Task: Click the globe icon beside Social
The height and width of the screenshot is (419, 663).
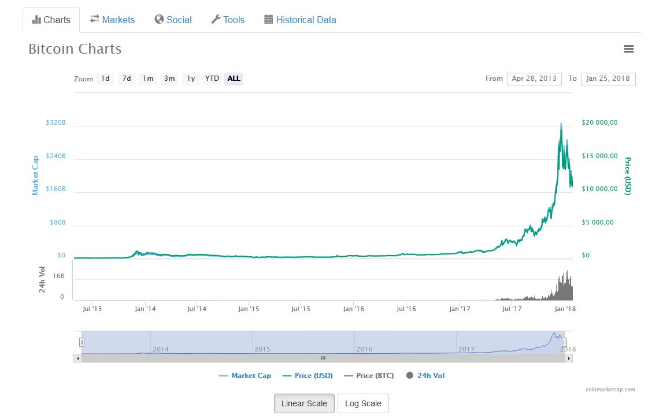Action: (x=160, y=20)
